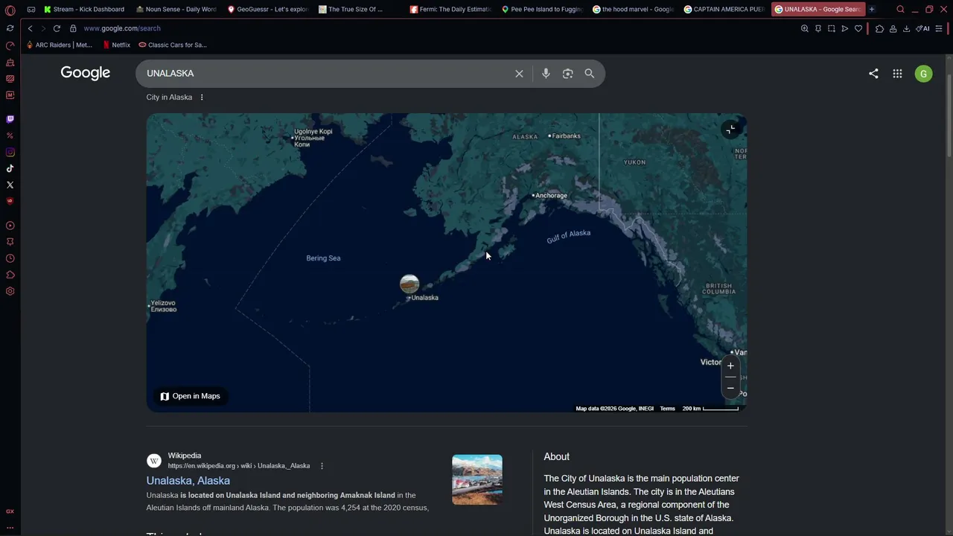Go back to the previous page

(x=30, y=28)
